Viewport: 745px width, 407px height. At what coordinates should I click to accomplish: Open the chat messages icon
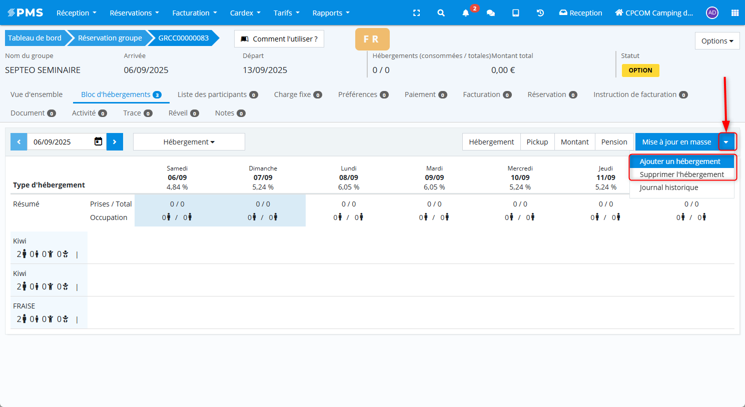[491, 13]
